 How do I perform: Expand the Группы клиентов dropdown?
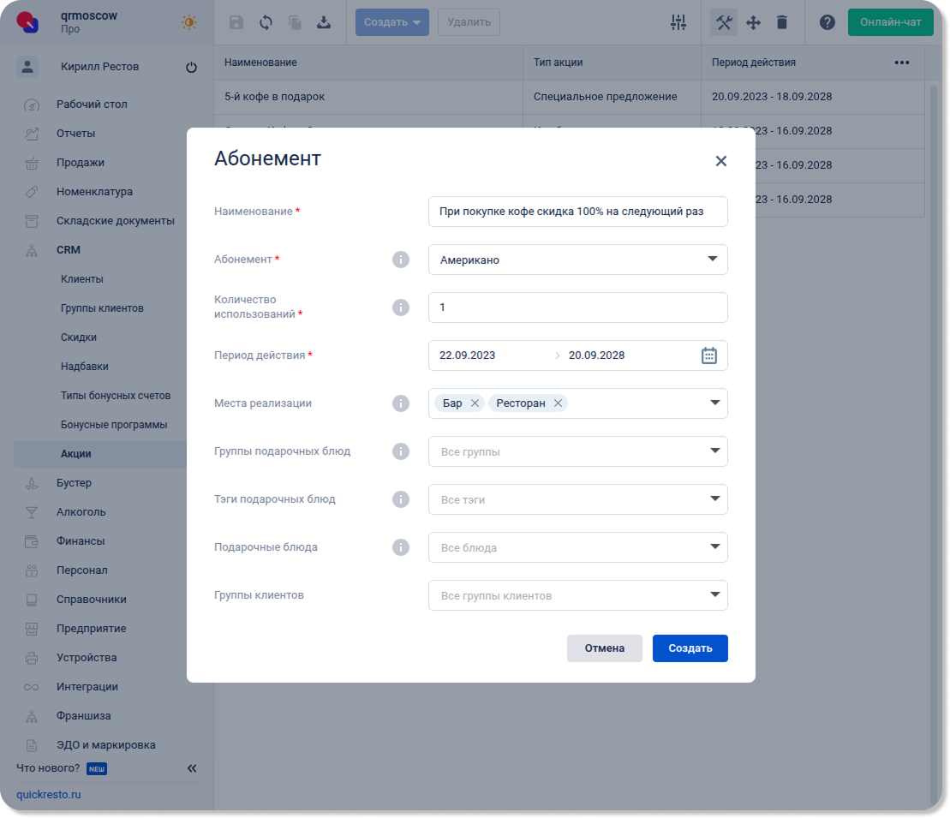coord(577,595)
